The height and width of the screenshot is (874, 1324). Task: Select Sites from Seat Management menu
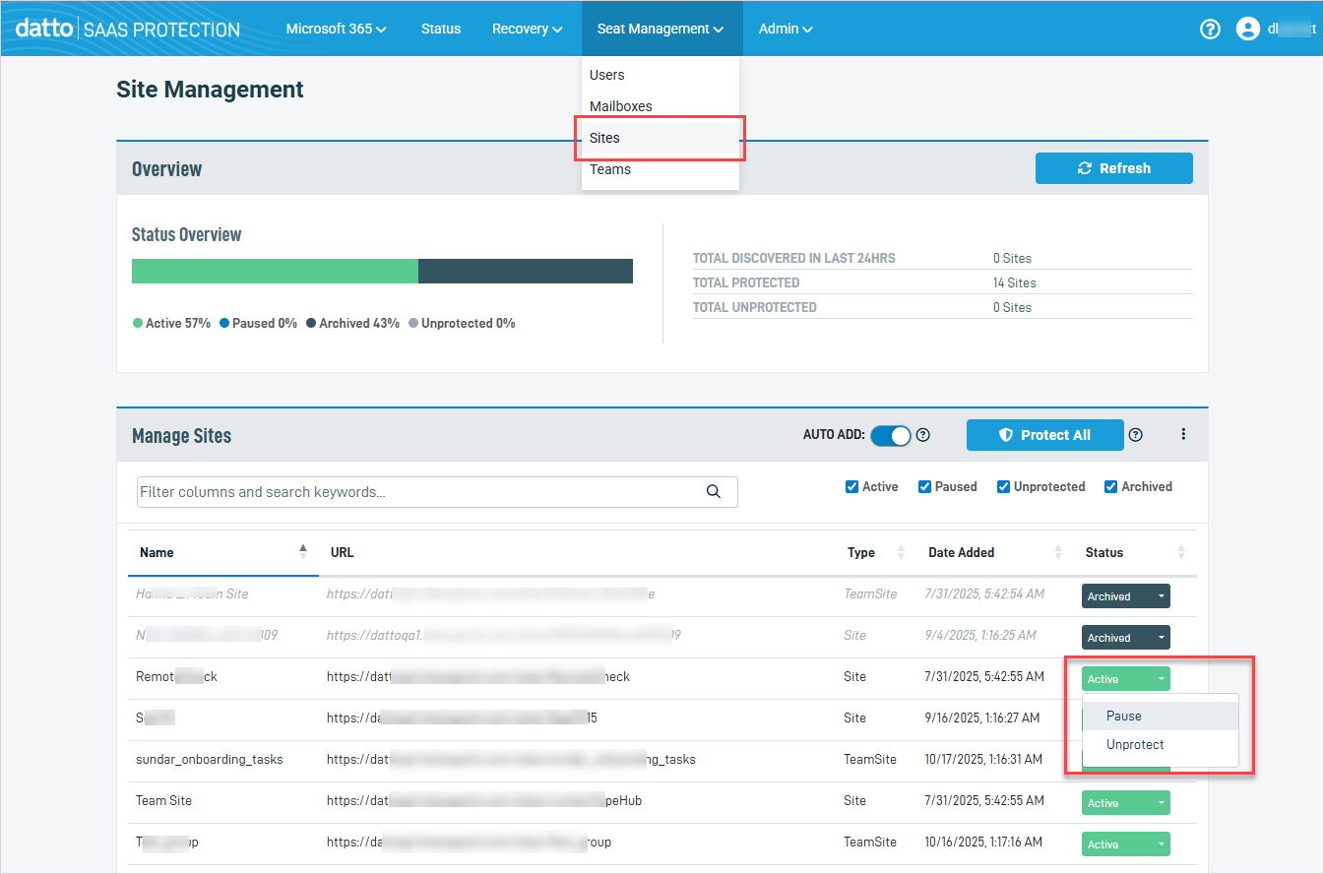(604, 138)
